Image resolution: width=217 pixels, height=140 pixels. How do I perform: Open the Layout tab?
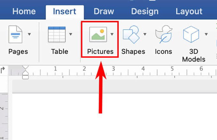pyautogui.click(x=189, y=12)
